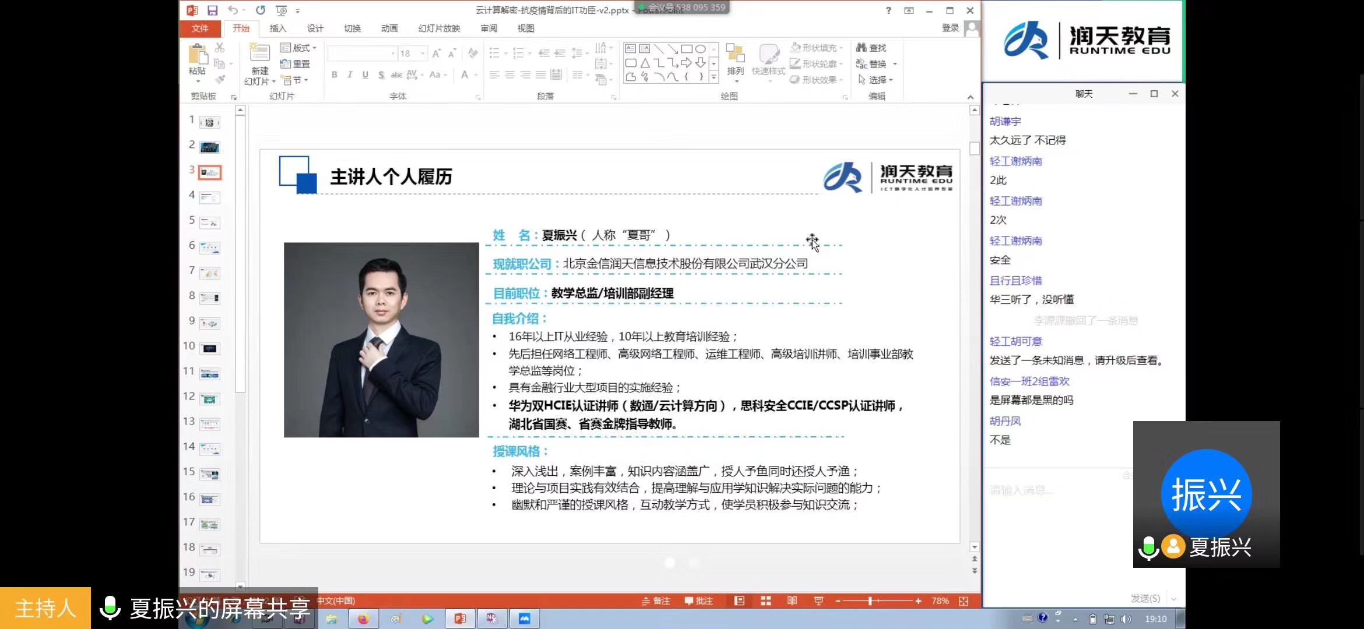Open the Insert (插入) ribbon tab
The width and height of the screenshot is (1364, 629).
[277, 29]
